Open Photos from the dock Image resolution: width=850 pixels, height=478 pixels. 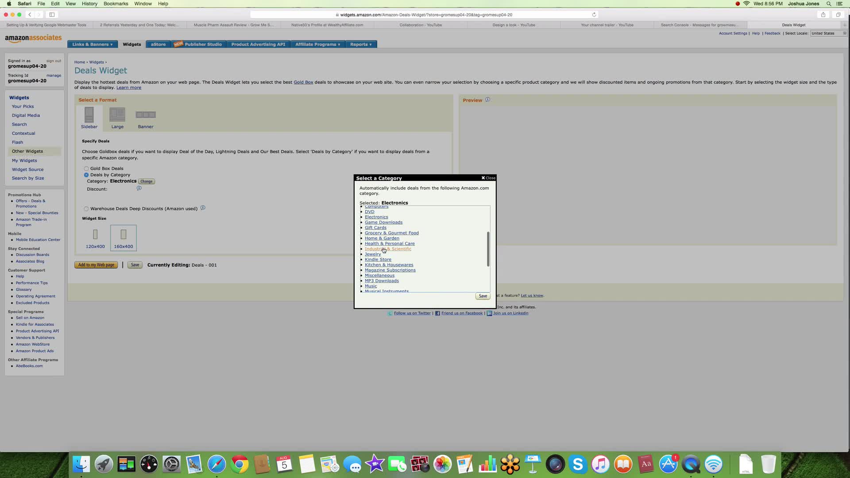tap(442, 464)
